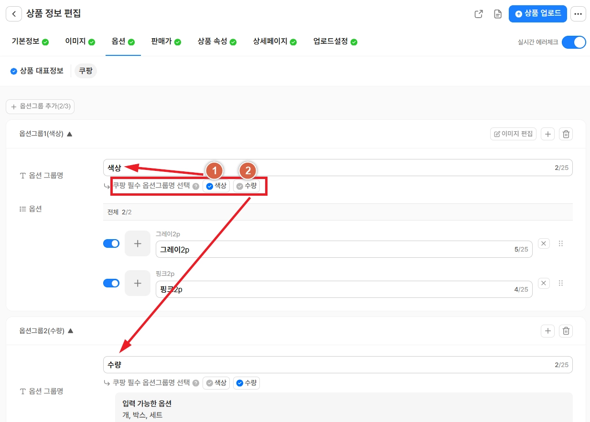Select the 쿠팡 market chip
Viewport: 590px width, 422px height.
86,71
